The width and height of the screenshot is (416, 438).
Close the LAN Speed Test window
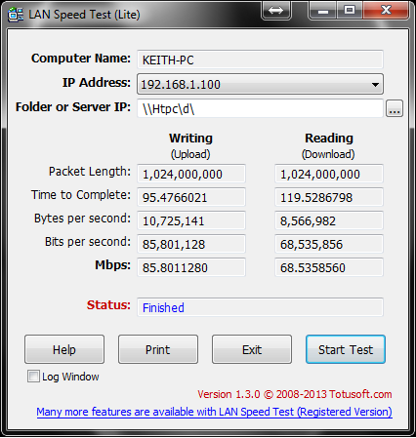tap(386, 11)
